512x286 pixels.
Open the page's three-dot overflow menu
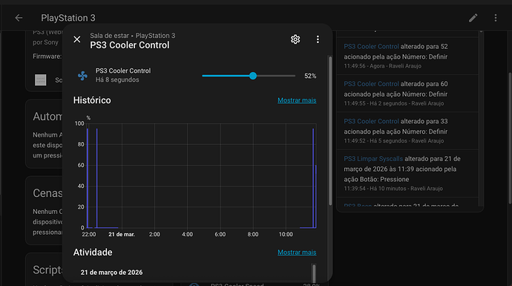coord(496,18)
